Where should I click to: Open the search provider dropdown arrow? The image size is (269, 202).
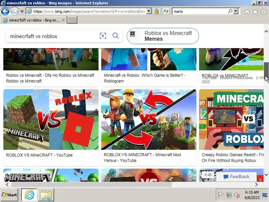point(236,11)
